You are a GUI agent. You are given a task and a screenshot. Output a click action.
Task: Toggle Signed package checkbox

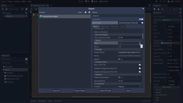[119, 59]
